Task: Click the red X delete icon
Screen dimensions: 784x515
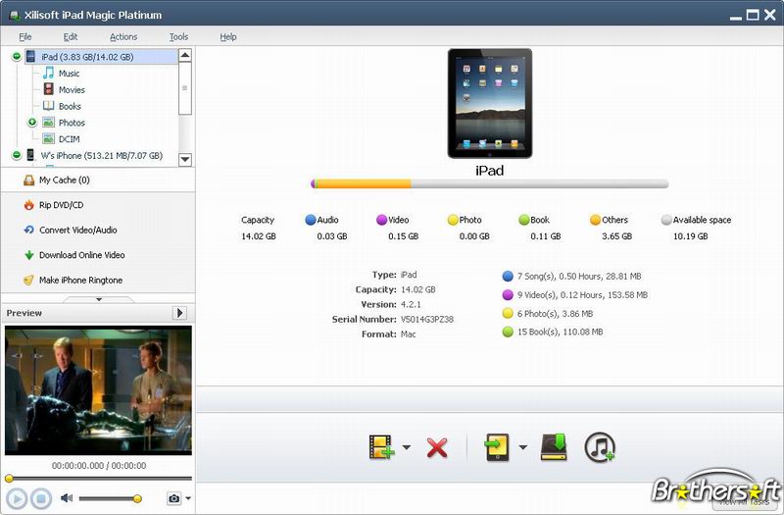Action: coord(437,448)
